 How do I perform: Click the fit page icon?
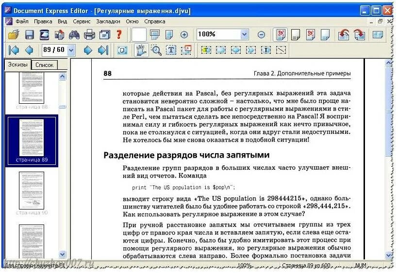pyautogui.click(x=169, y=35)
